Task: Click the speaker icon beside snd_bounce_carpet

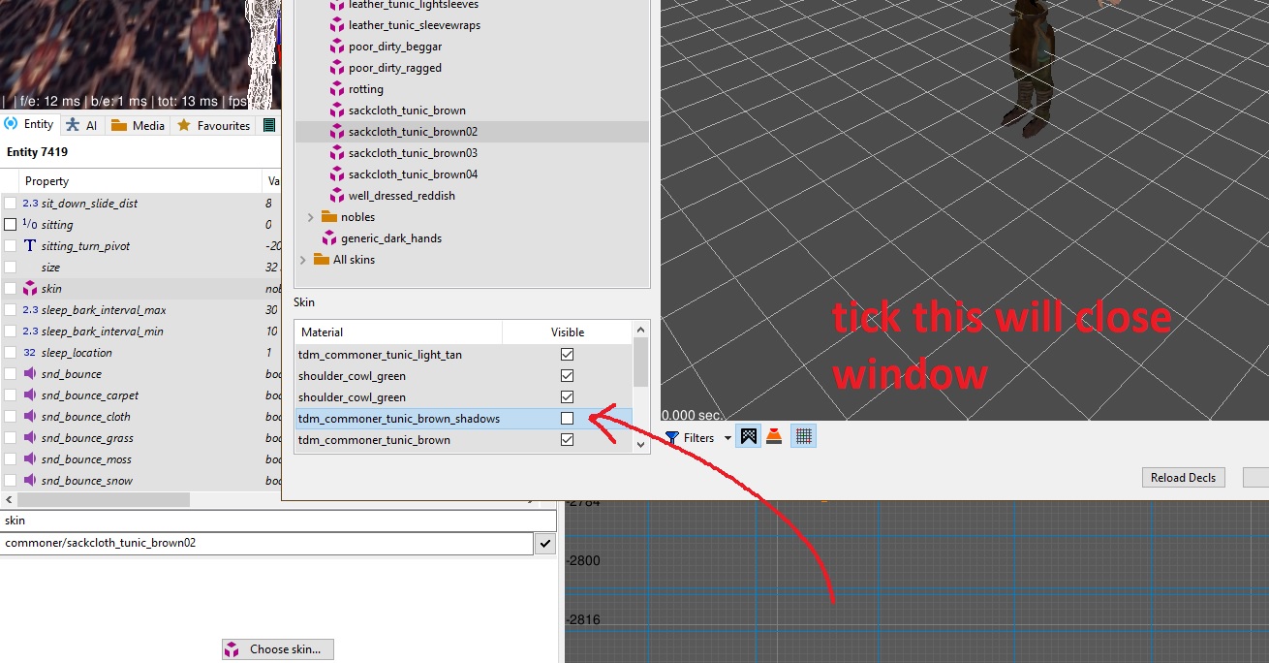Action: (30, 395)
